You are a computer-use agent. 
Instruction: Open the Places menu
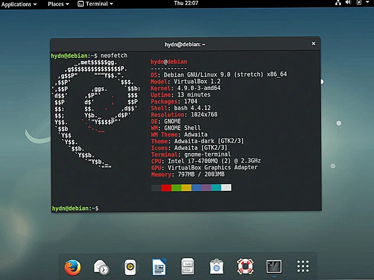point(58,4)
